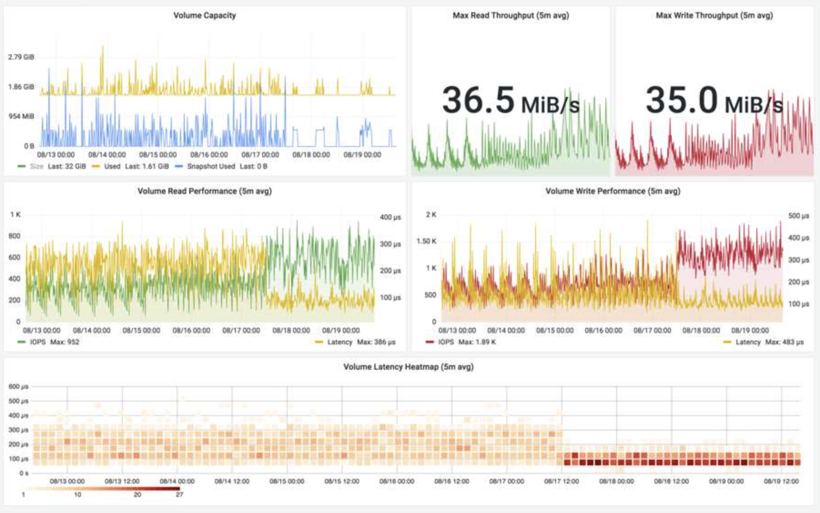Click 'Last: 1.61 GiB' legend value
Image resolution: width=820 pixels, height=513 pixels.
pyautogui.click(x=147, y=166)
